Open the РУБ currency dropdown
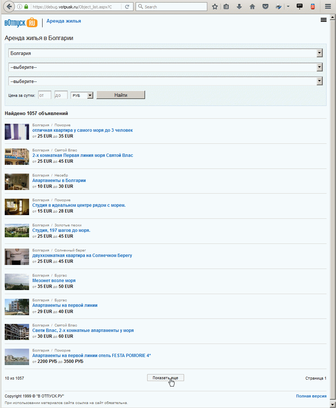The image size is (336, 408). [82, 95]
